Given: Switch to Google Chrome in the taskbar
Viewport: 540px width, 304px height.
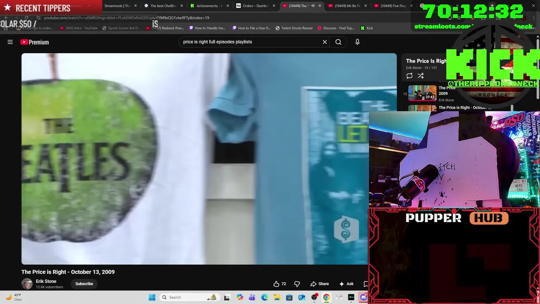Looking at the screenshot, I should pos(326,297).
